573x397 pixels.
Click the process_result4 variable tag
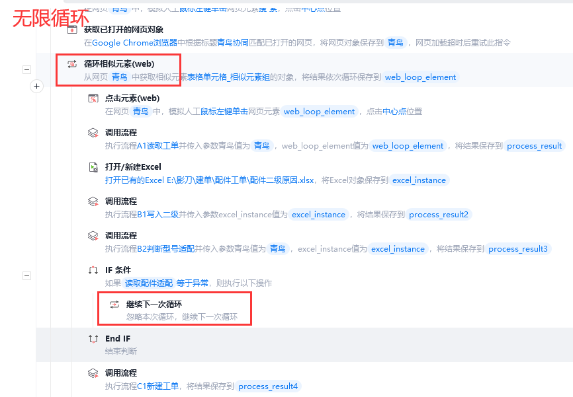268,386
